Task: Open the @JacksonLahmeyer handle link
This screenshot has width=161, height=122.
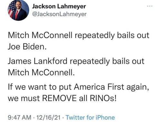Action: [x=59, y=14]
